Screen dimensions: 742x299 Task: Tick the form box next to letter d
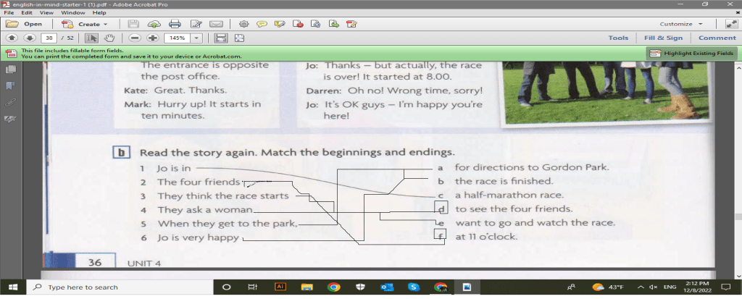point(440,209)
